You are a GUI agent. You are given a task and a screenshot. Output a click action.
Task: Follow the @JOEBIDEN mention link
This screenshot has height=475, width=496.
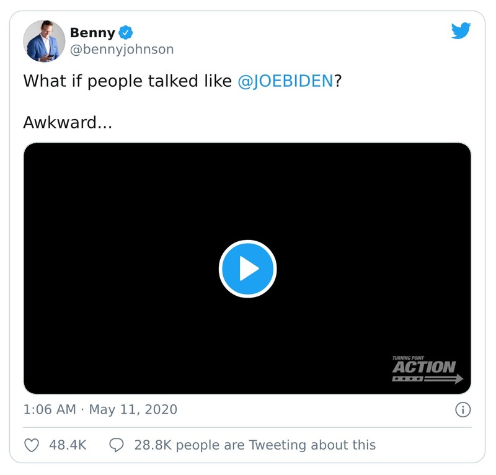tap(286, 81)
